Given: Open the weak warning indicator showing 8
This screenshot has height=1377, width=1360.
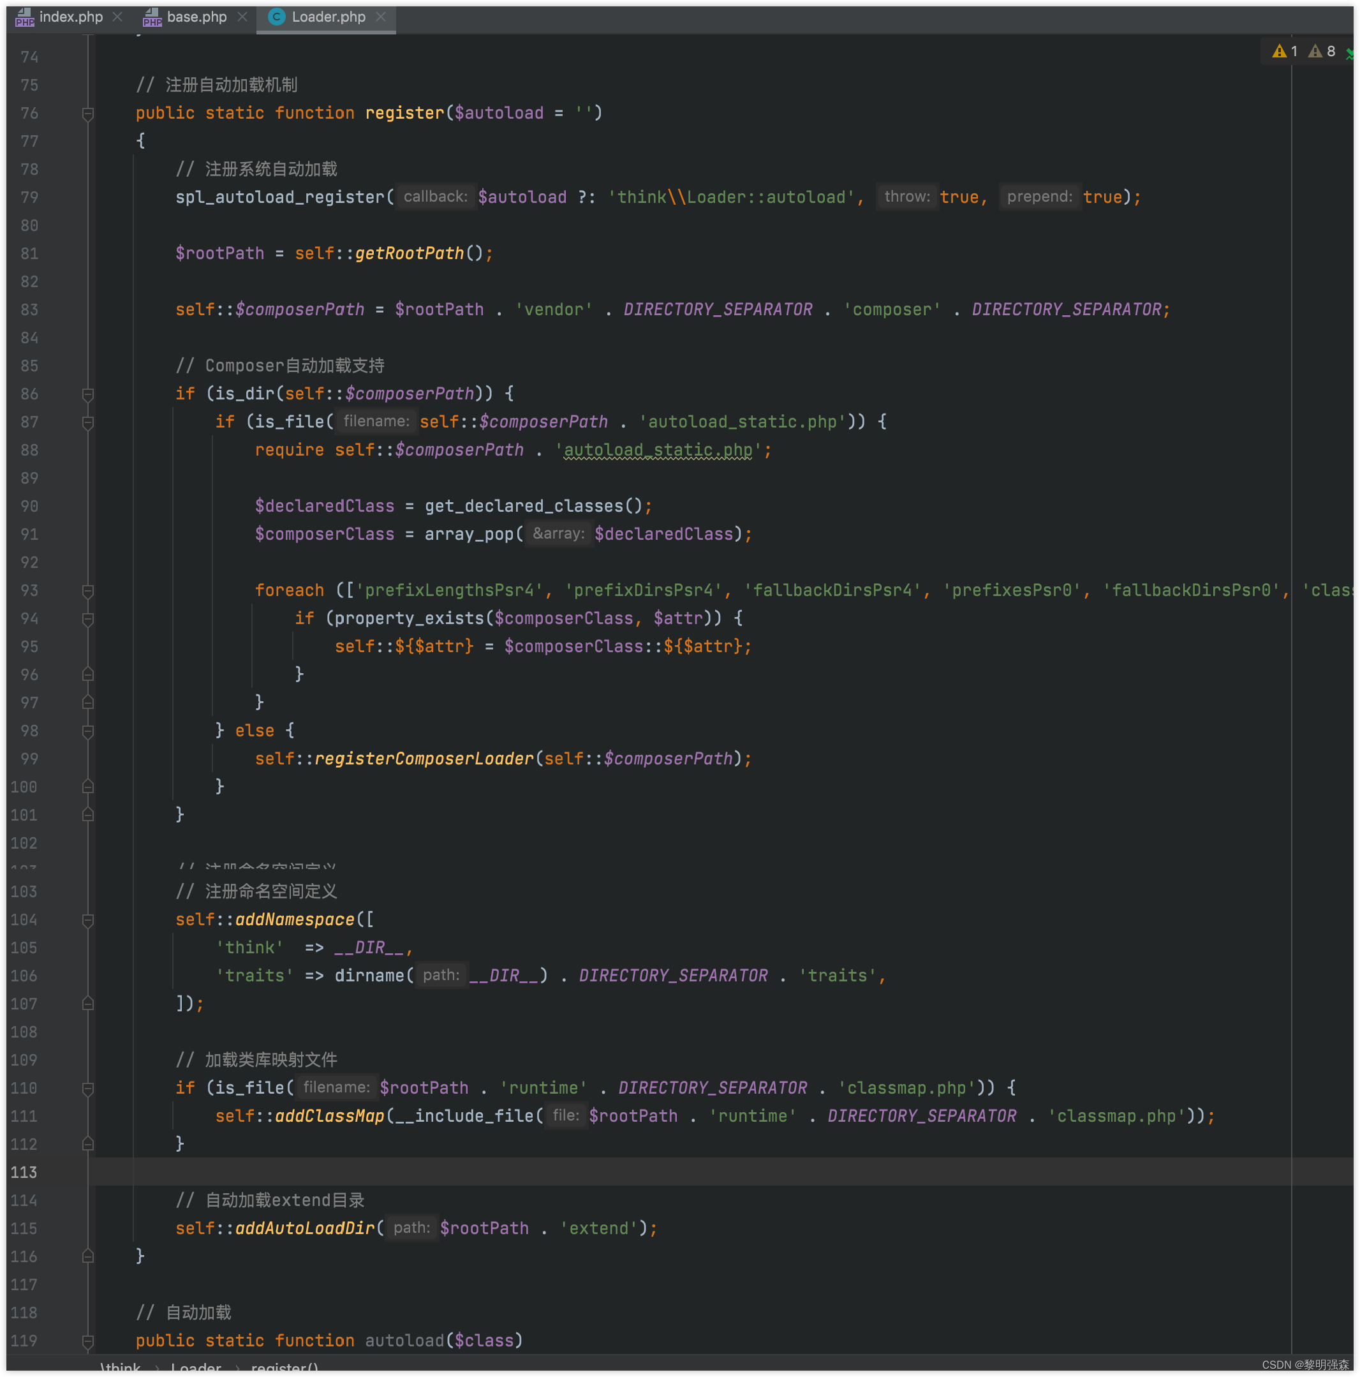Looking at the screenshot, I should [x=1322, y=50].
